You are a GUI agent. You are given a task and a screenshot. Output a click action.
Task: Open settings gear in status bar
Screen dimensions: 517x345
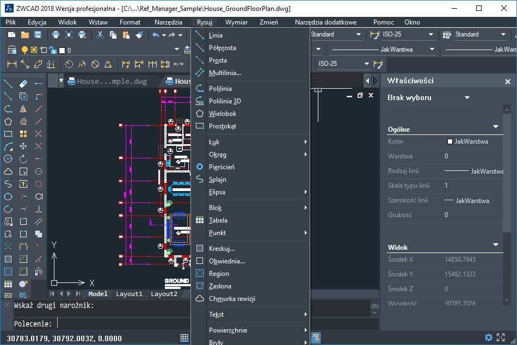pyautogui.click(x=489, y=337)
